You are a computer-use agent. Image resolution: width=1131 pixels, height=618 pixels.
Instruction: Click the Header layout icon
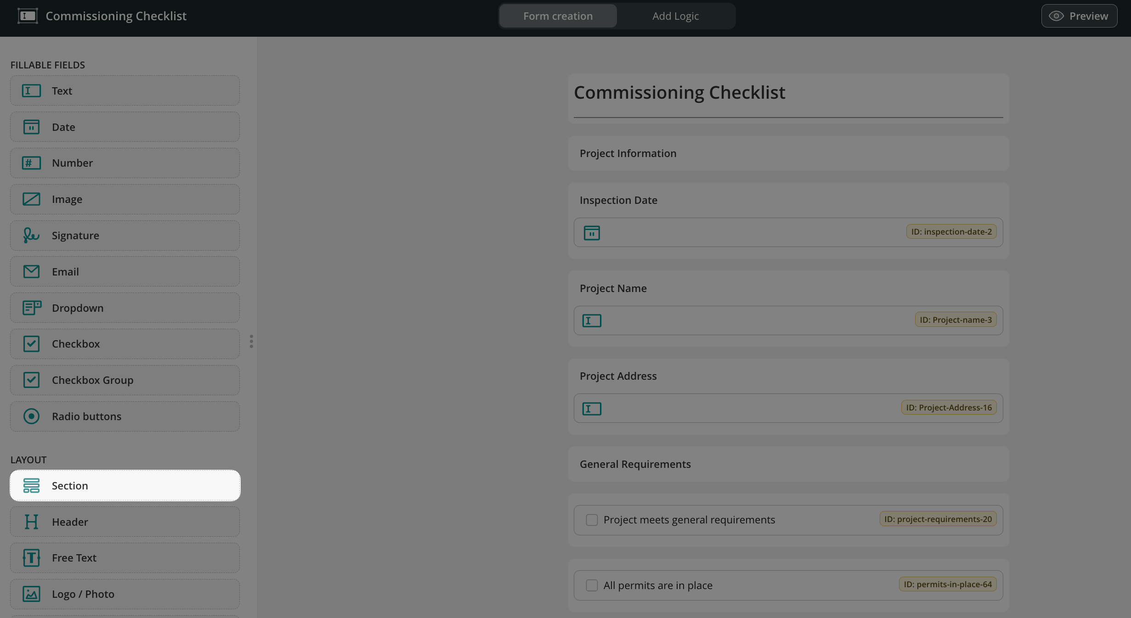(x=31, y=522)
